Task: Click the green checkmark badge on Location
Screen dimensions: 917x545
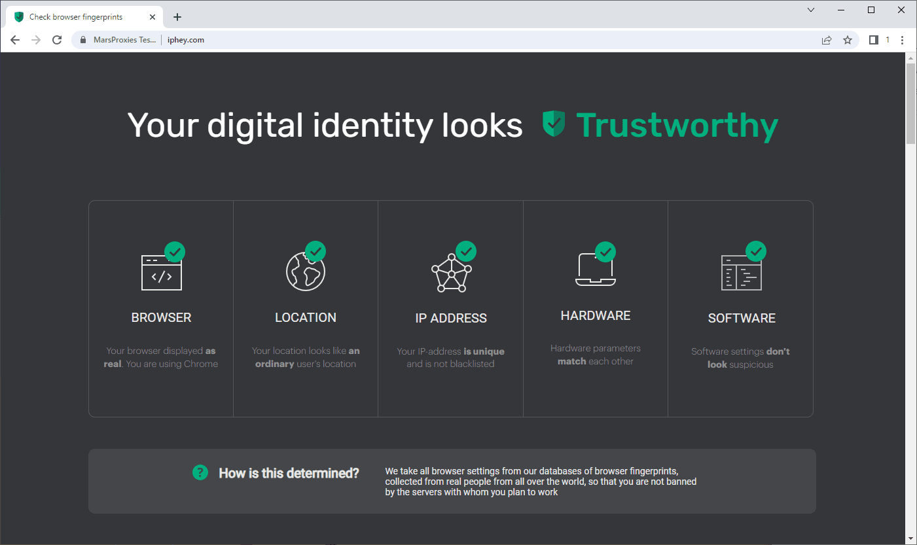Action: [x=315, y=251]
